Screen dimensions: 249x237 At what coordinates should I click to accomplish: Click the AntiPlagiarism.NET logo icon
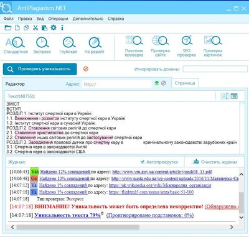pyautogui.click(x=6, y=7)
